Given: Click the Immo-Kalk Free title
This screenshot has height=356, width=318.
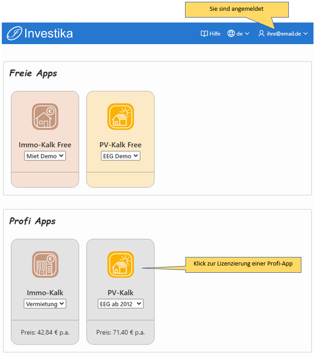Looking at the screenshot, I should (x=45, y=145).
